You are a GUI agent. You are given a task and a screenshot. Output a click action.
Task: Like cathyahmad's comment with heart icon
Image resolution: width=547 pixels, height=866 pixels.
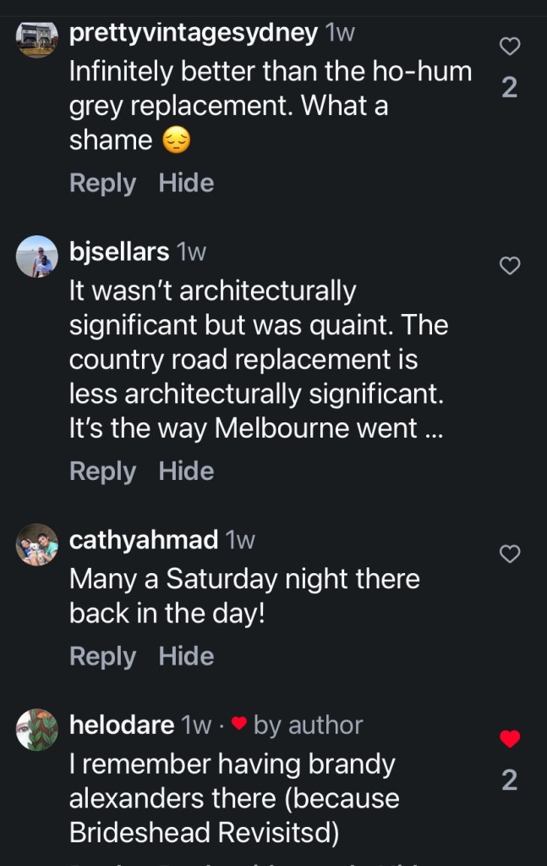[509, 554]
